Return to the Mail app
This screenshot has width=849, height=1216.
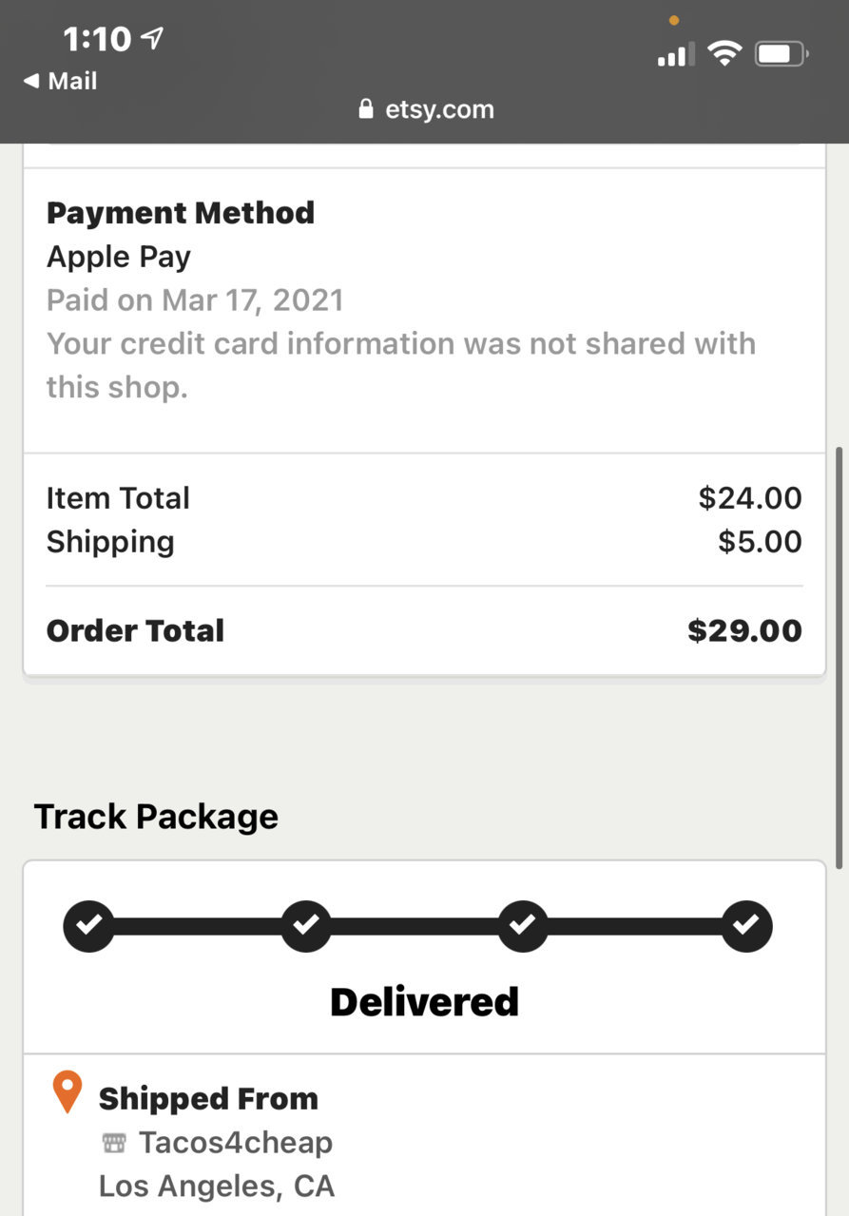point(60,82)
